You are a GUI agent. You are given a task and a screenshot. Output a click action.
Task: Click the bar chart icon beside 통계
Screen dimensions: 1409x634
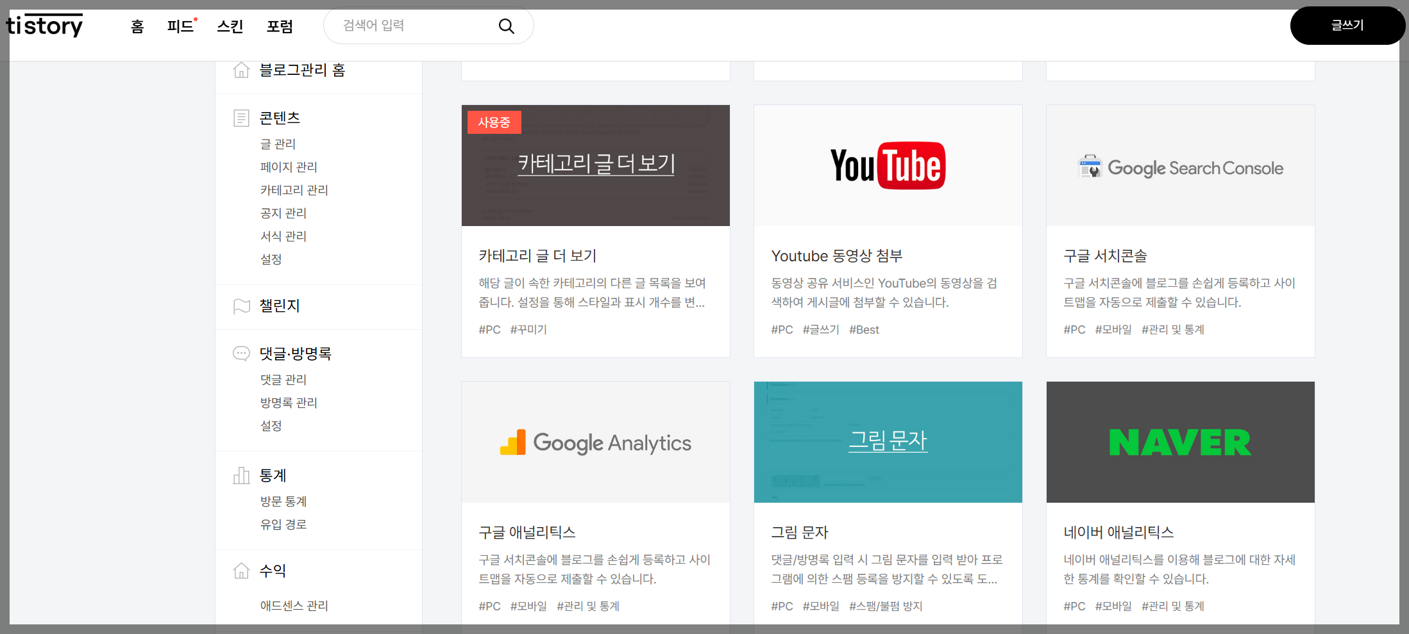(241, 475)
